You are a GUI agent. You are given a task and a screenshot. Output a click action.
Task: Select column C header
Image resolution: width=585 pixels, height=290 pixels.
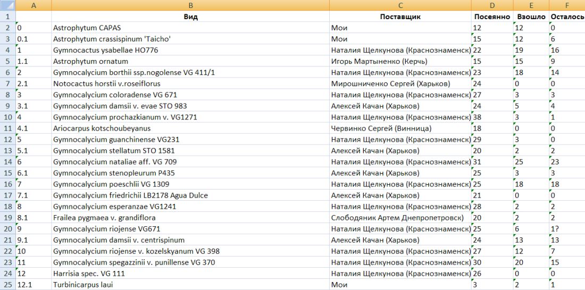pyautogui.click(x=400, y=5)
